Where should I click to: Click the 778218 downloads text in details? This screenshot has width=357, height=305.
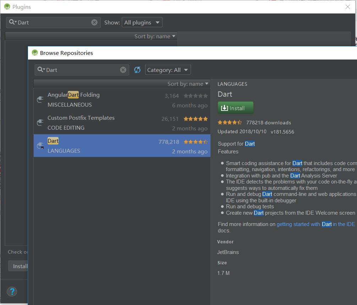pos(269,123)
